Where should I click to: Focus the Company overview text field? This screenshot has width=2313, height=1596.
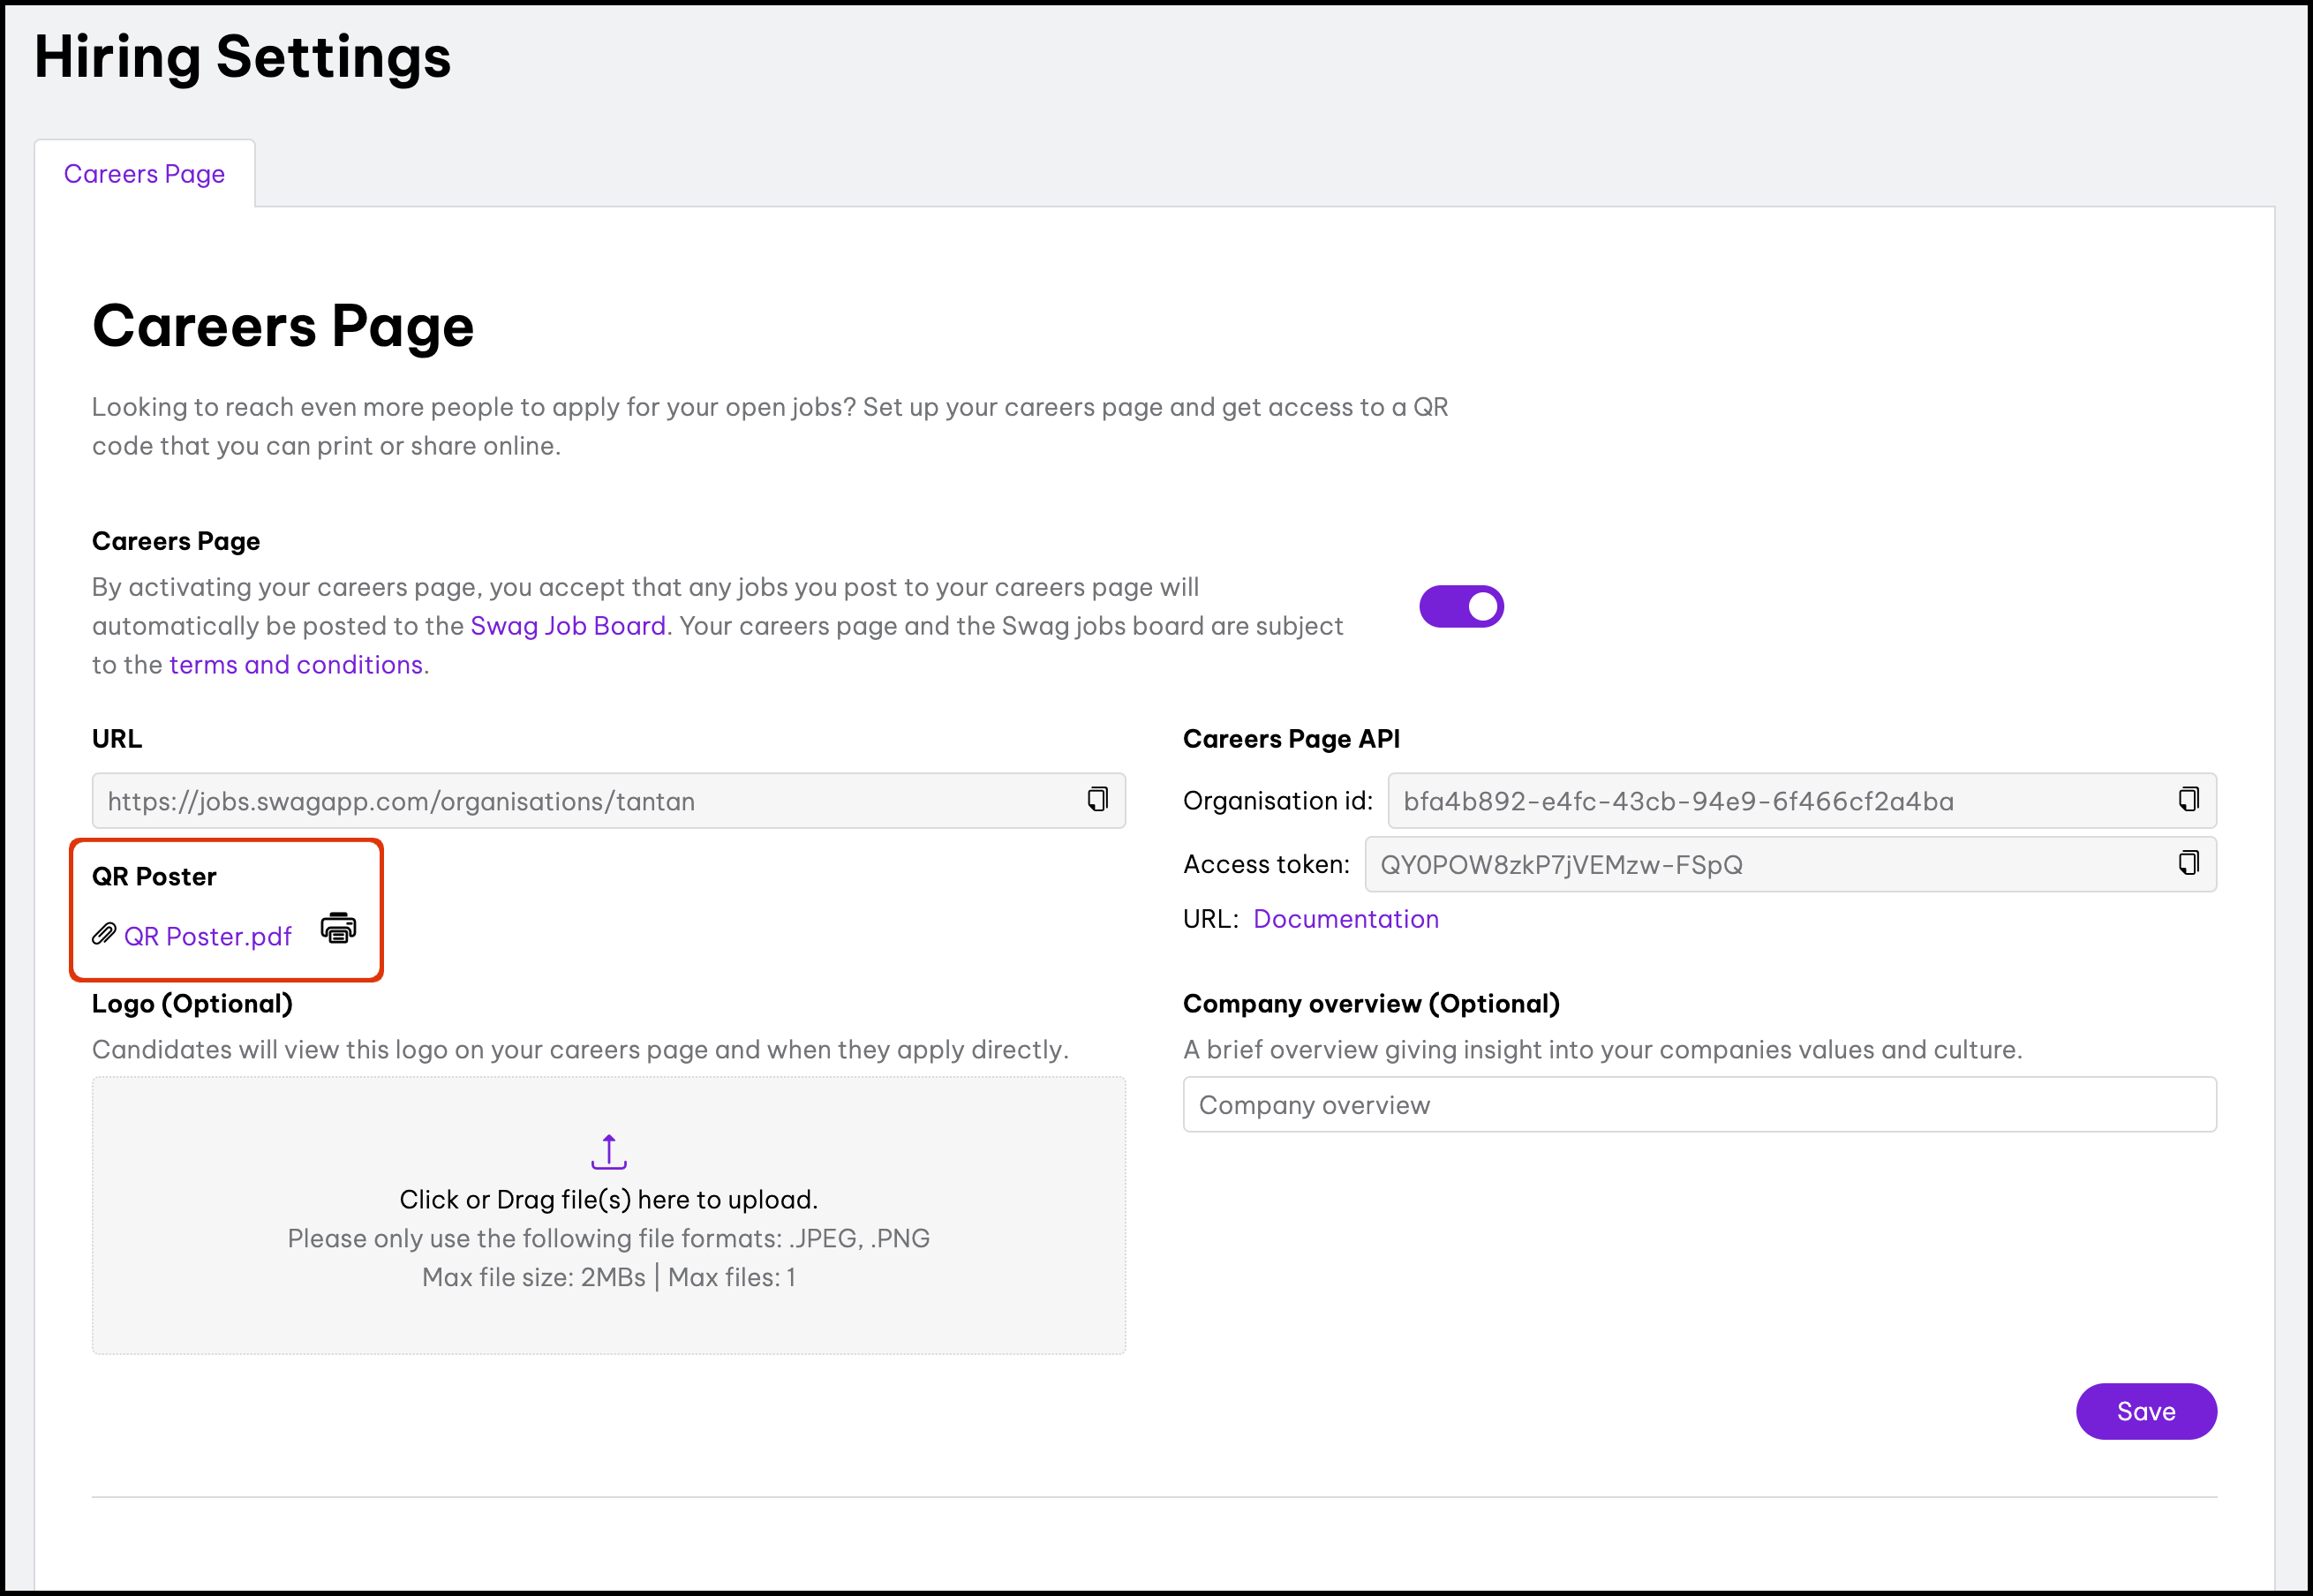pyautogui.click(x=1698, y=1105)
